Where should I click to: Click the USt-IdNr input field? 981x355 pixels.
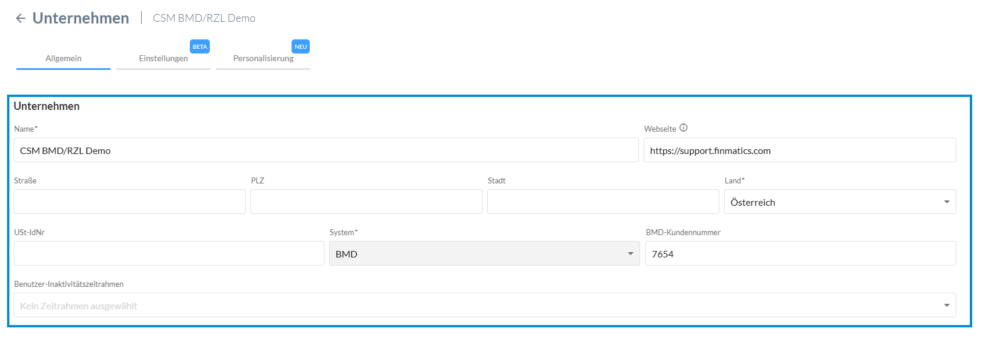point(169,254)
